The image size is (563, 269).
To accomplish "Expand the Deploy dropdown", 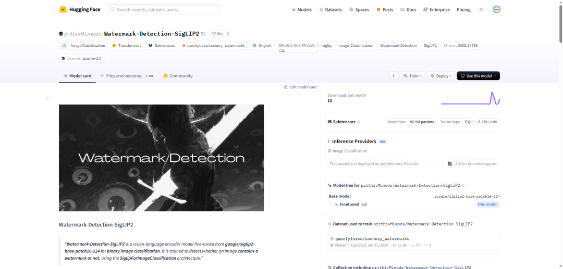I will coord(440,76).
